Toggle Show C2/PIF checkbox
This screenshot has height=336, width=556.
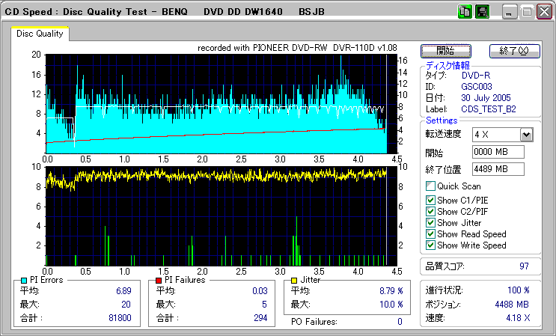pyautogui.click(x=430, y=212)
